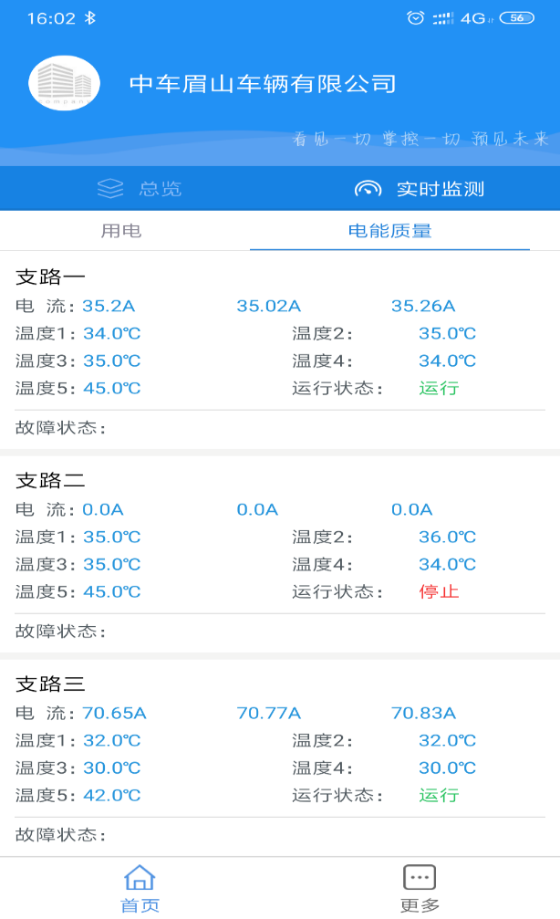Tap 支路三 green 运行 status
Image resolution: width=560 pixels, height=919 pixels.
point(439,795)
